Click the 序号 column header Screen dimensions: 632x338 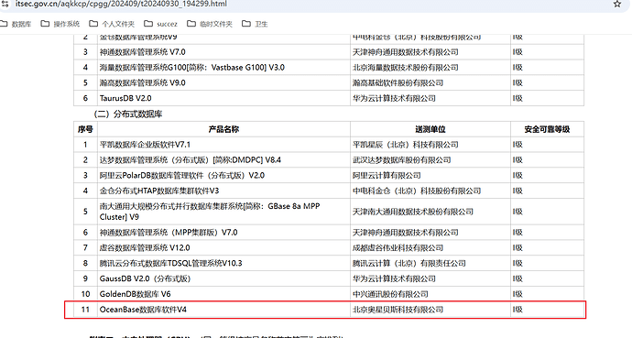[x=85, y=129]
